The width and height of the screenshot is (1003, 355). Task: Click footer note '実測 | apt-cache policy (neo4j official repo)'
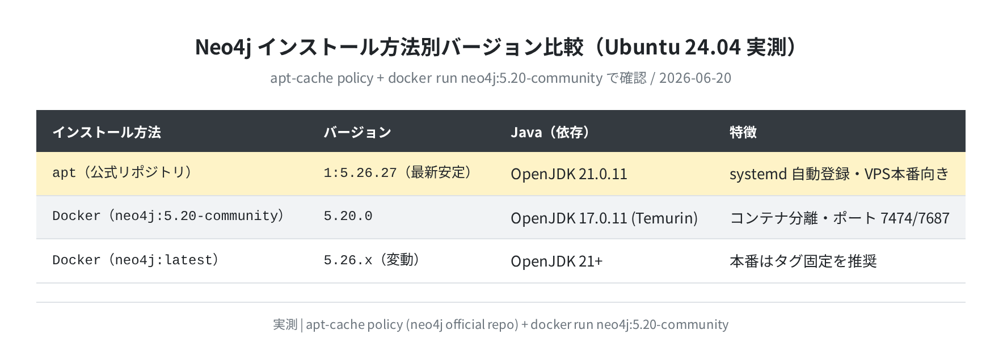tap(501, 324)
